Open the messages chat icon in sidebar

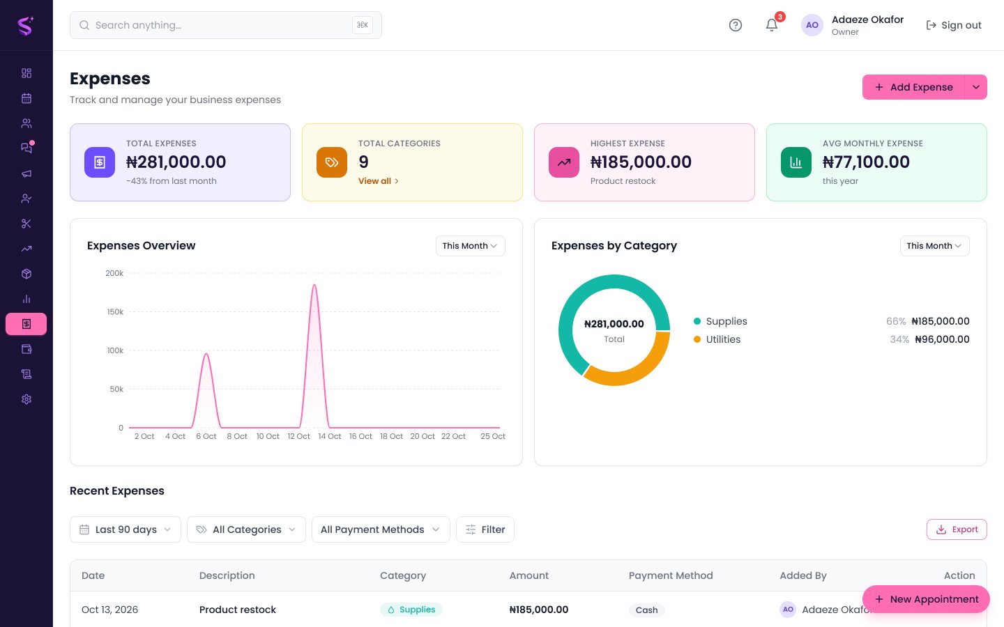(x=26, y=148)
